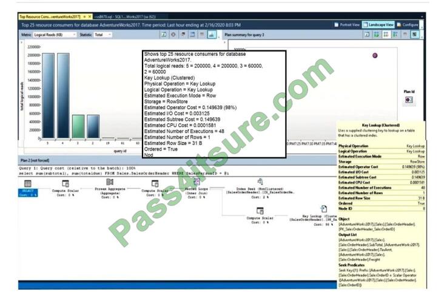Click the purple plan data point

click(x=375, y=55)
